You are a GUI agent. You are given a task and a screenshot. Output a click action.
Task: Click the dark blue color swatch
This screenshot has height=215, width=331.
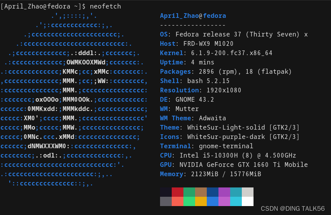[x=213, y=192]
